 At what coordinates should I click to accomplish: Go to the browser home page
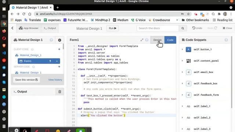[30, 14]
